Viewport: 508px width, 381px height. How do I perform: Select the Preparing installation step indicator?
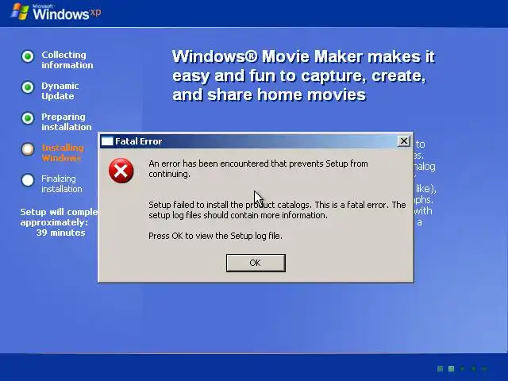tap(28, 118)
